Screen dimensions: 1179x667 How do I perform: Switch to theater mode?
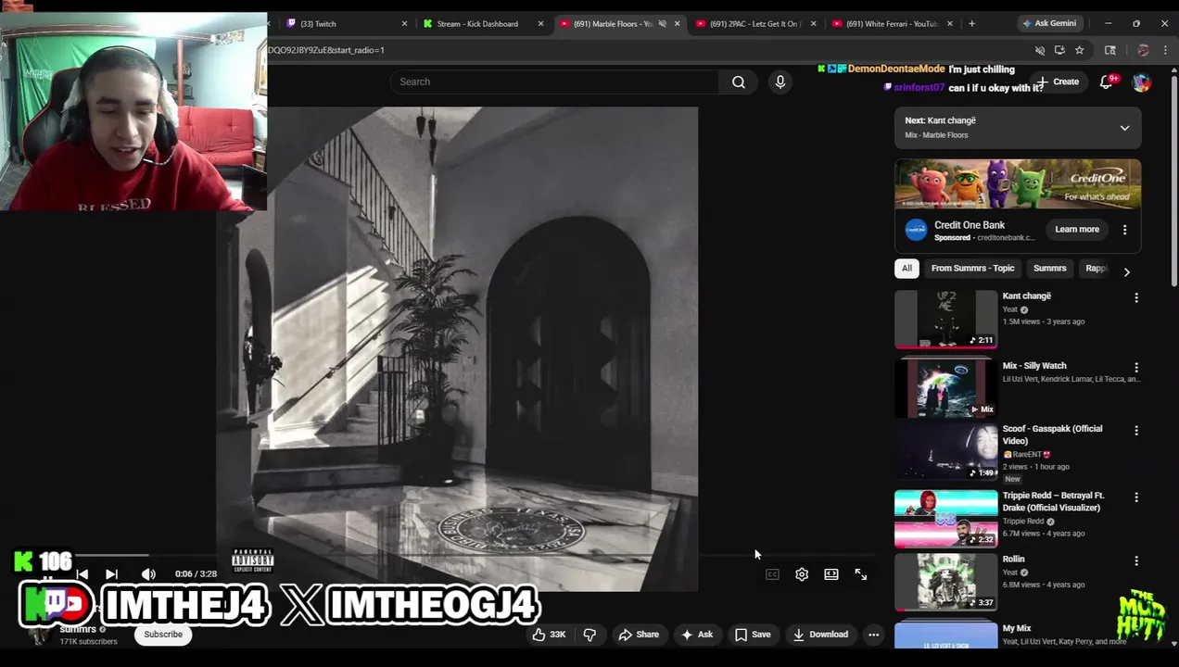831,574
